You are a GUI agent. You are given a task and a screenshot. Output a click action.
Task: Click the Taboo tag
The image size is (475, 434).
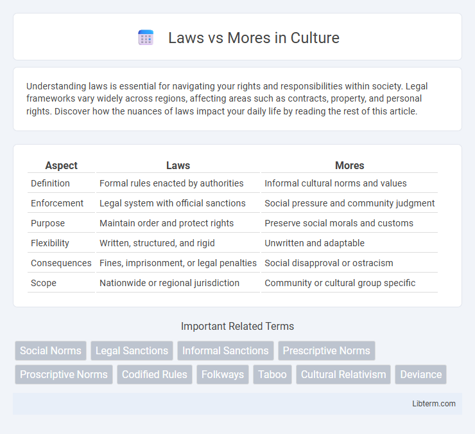[x=272, y=374]
